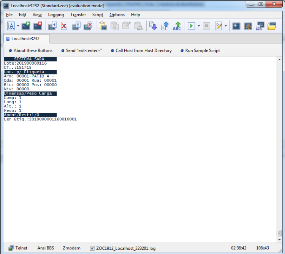
Task: Click the screen with document capture icon
Action: pyautogui.click(x=76, y=26)
